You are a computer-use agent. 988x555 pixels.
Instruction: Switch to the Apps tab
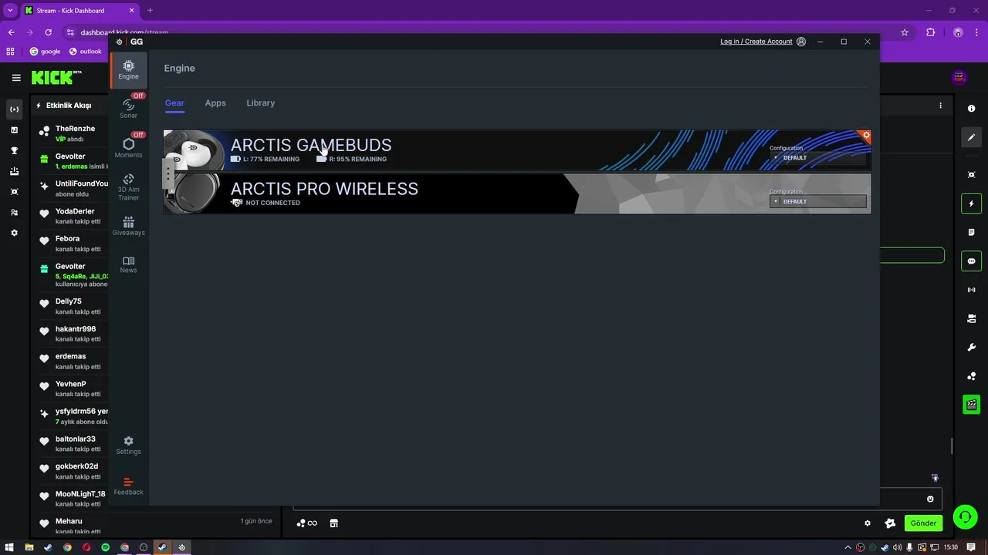point(215,103)
